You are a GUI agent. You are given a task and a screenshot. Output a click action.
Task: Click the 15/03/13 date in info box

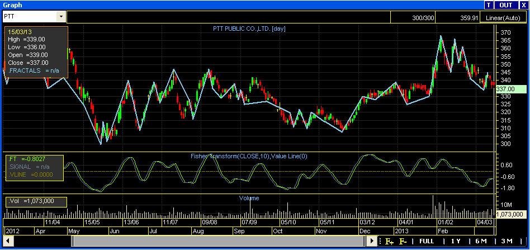(20, 32)
